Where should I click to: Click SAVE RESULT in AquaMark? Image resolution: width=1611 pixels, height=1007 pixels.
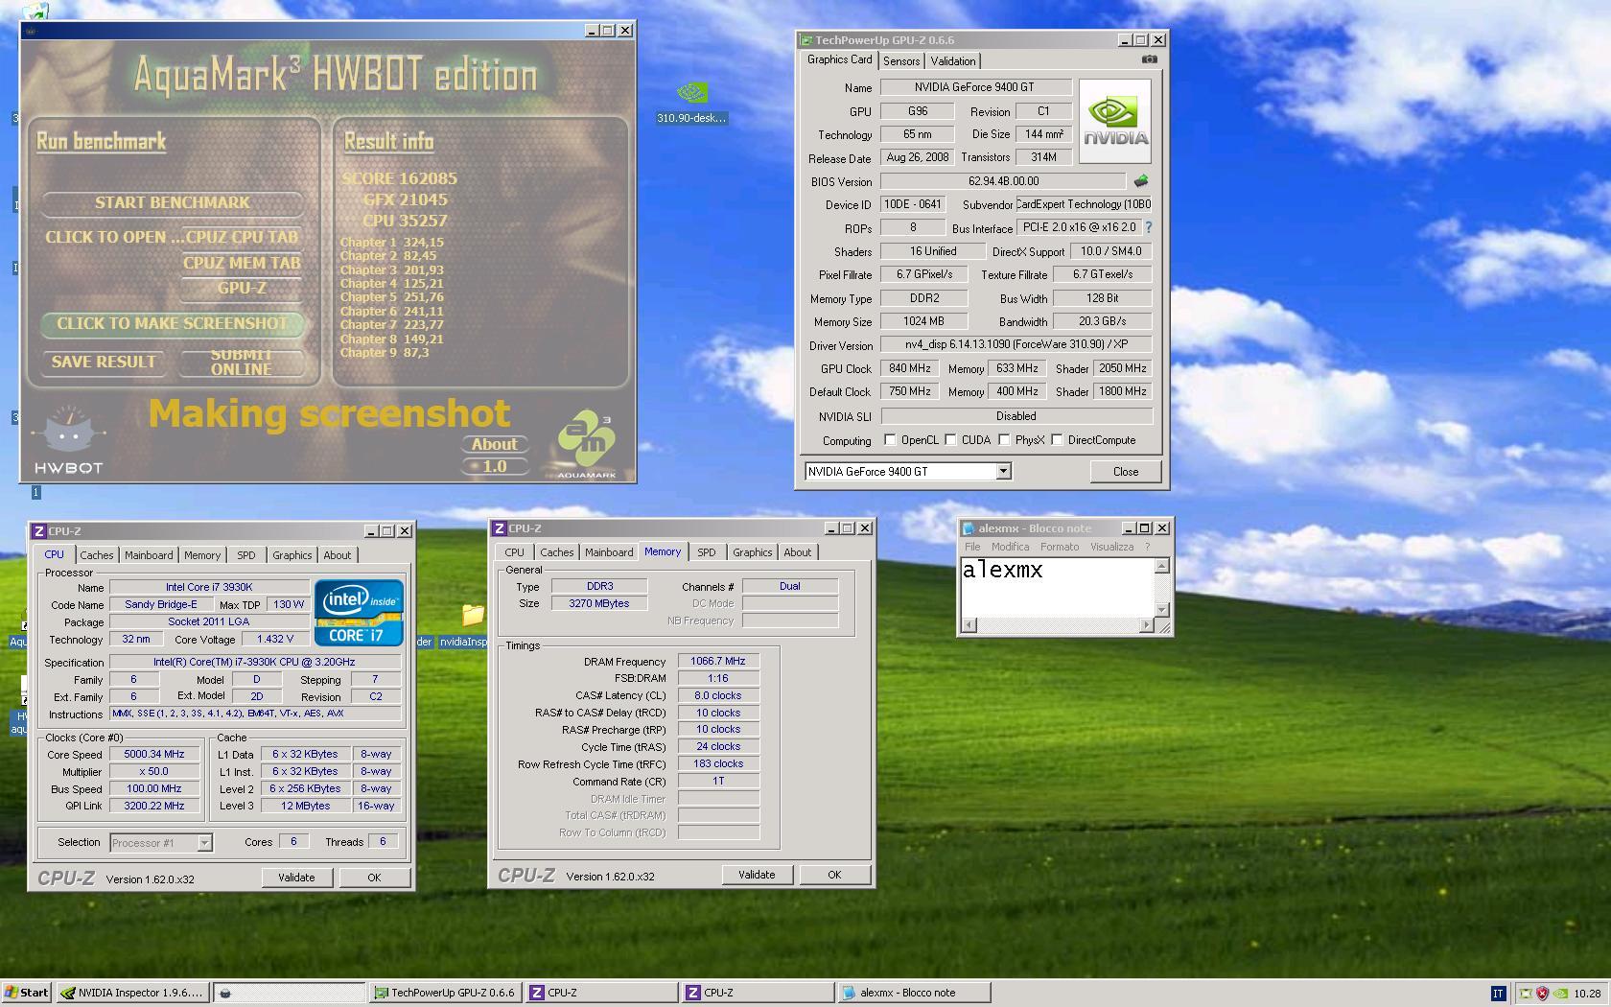click(x=104, y=362)
